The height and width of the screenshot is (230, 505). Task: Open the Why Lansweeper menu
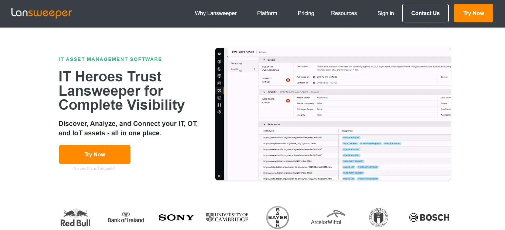point(216,13)
